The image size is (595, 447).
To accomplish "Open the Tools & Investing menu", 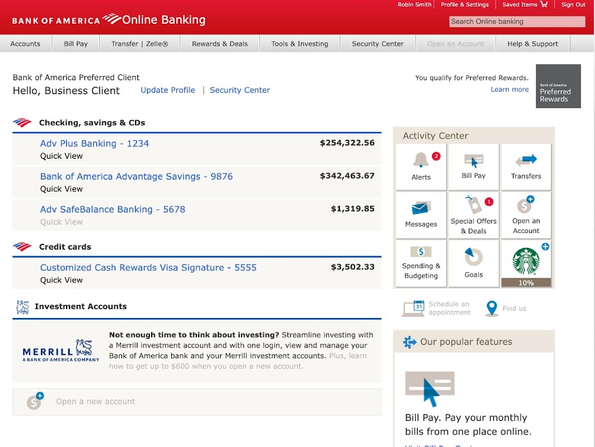I will (x=300, y=43).
